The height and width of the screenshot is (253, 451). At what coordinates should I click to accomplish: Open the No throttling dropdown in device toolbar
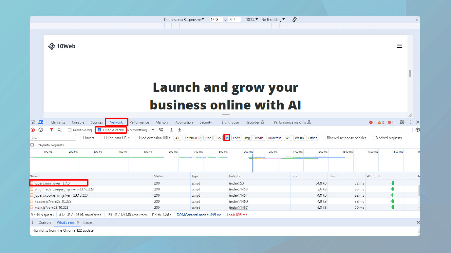273,20
